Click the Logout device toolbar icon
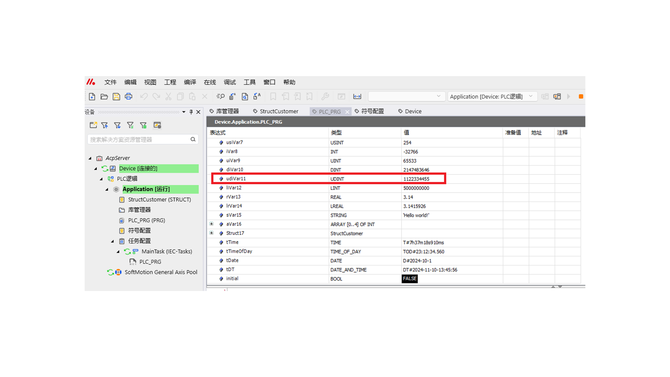Screen dimensions: 670x377 click(x=557, y=97)
